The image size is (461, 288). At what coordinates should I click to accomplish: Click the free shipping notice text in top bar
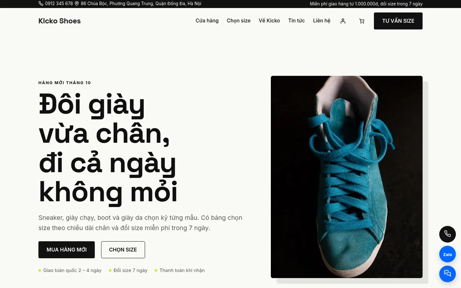366,4
